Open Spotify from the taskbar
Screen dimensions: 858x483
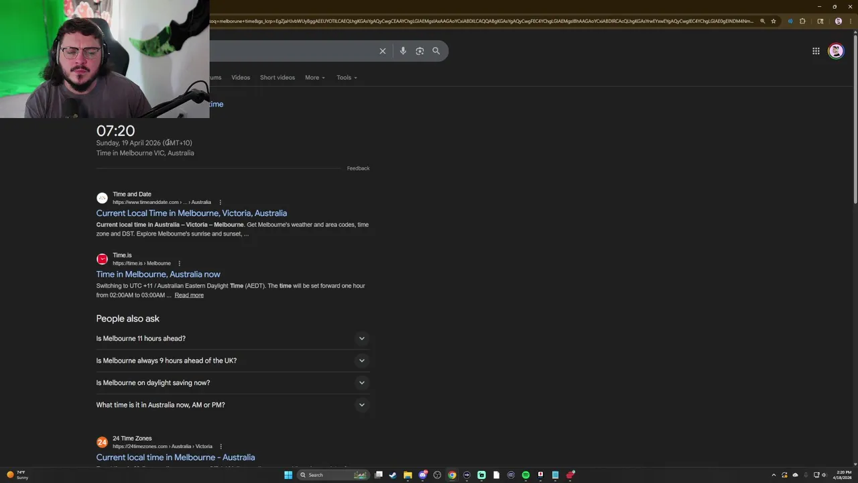pyautogui.click(x=526, y=475)
